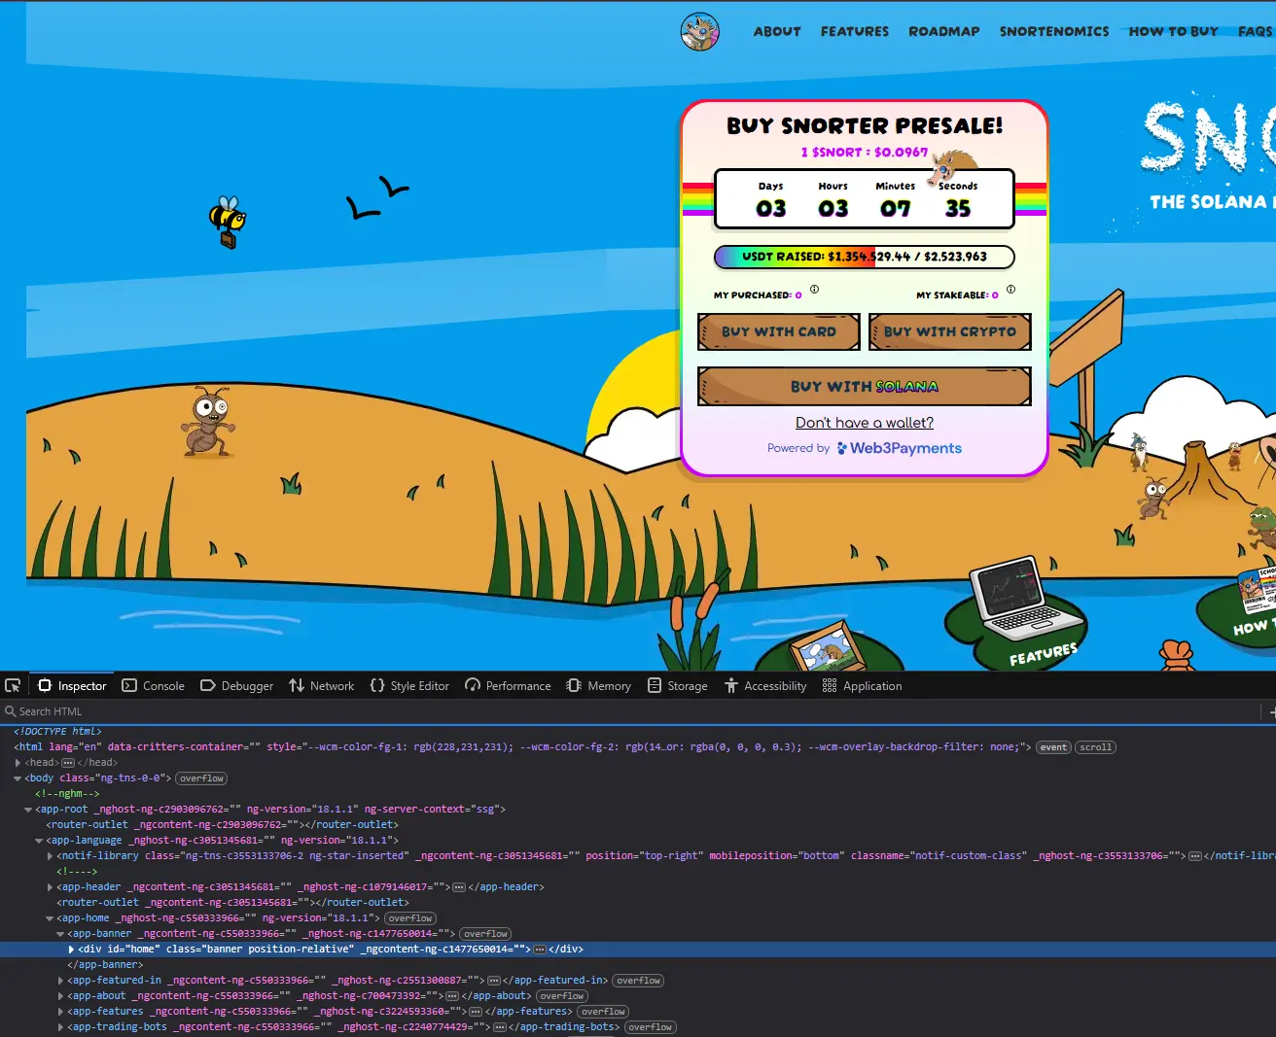The height and width of the screenshot is (1037, 1276).
Task: Collapse the body element node
Action: coord(18,778)
